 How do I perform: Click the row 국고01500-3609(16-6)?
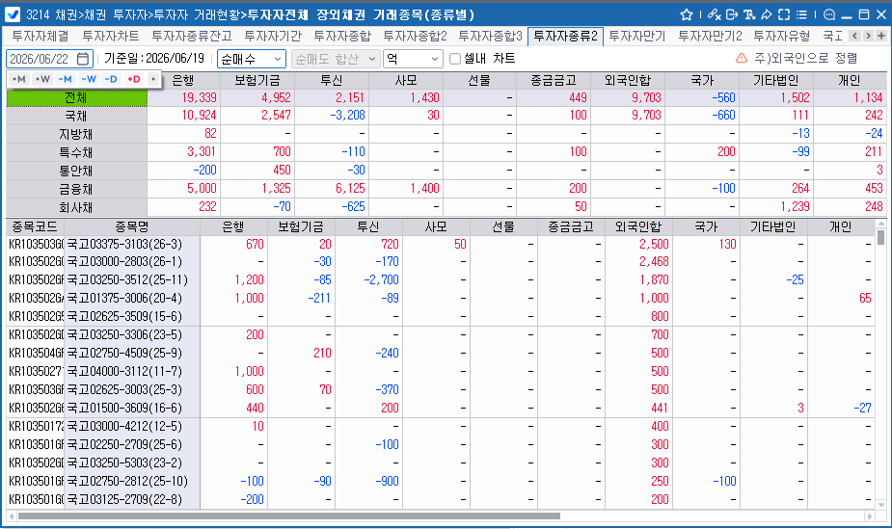pos(439,408)
